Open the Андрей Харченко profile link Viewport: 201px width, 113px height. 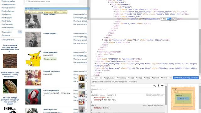[x=52, y=71]
